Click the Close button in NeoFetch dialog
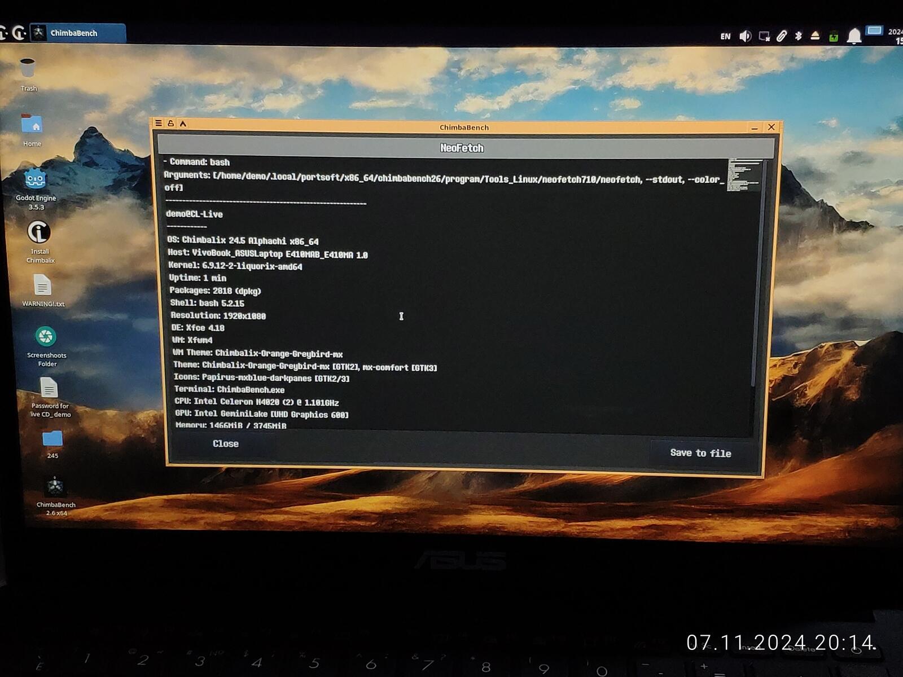Viewport: 903px width, 677px height. [226, 444]
